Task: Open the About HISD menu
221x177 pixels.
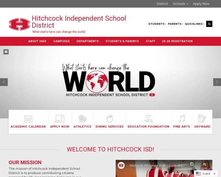Action: point(37,41)
